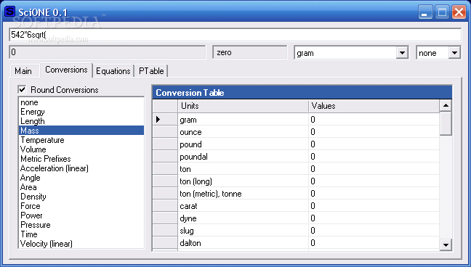Select Length in the category list
The width and height of the screenshot is (471, 267).
(81, 121)
